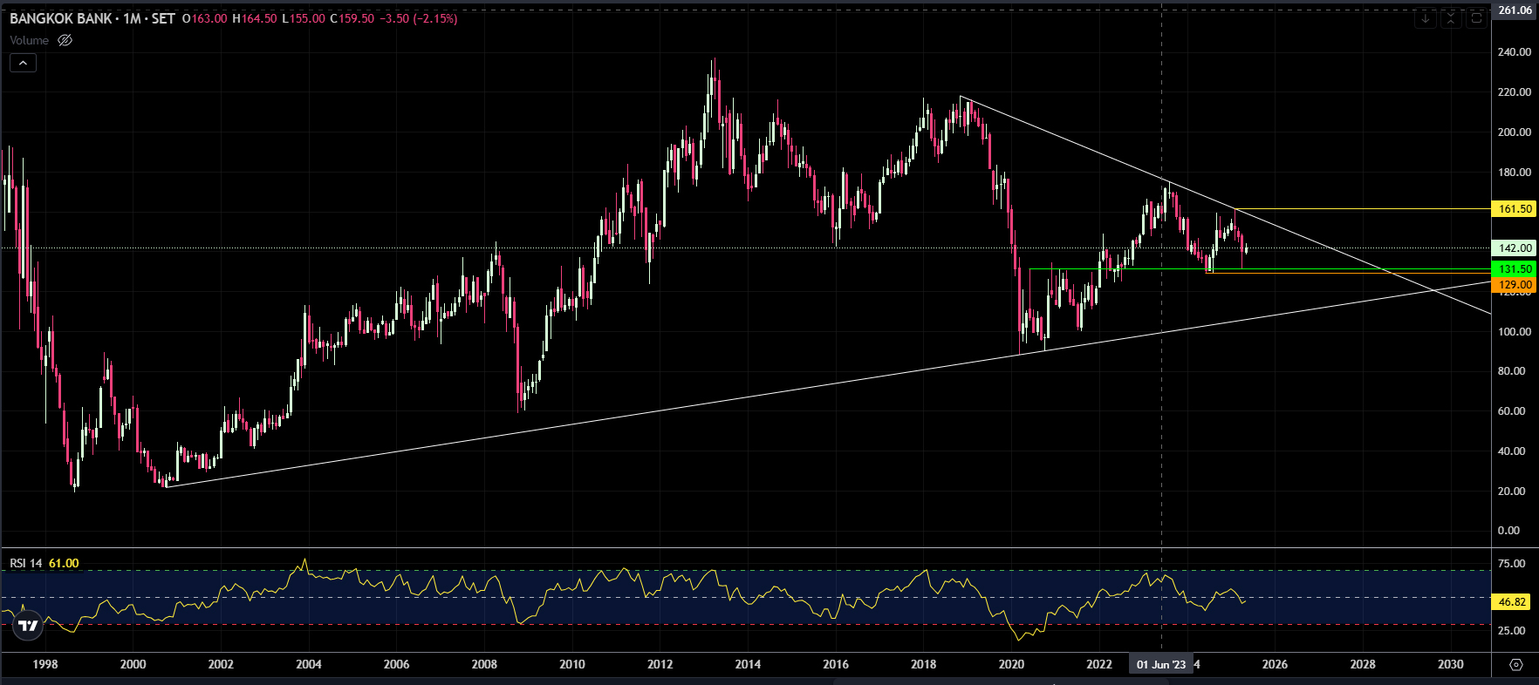Click the 200.00 price axis label

tap(1515, 132)
